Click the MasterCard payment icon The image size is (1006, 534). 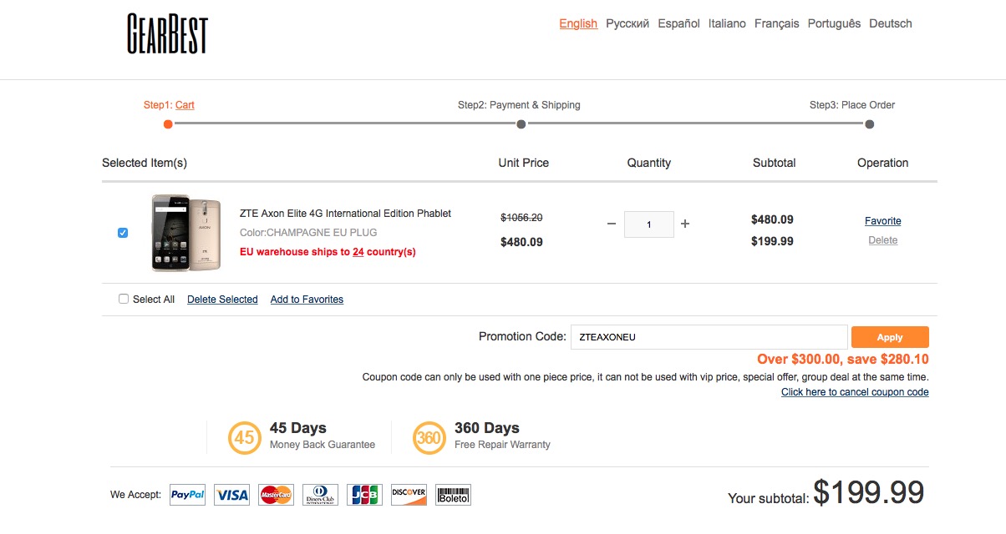pos(276,495)
